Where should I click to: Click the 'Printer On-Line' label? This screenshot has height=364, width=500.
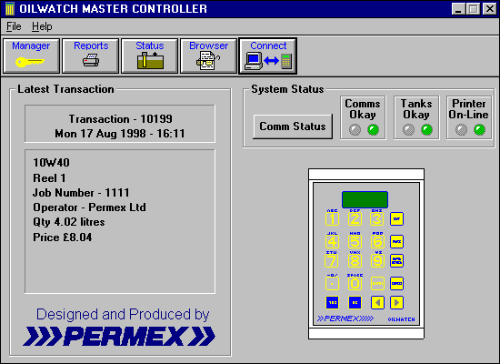click(468, 109)
